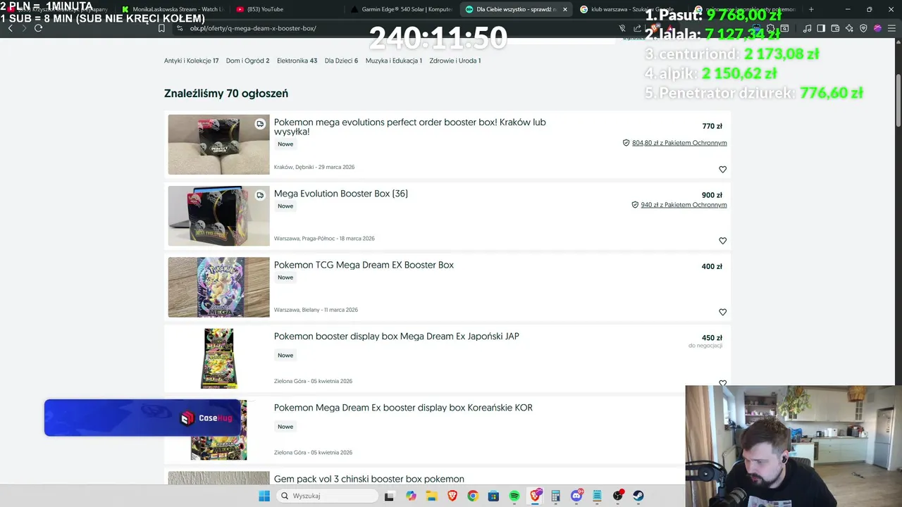The height and width of the screenshot is (507, 902).
Task: Switch to MonikaLaskowska Stream tab
Action: pos(173,9)
